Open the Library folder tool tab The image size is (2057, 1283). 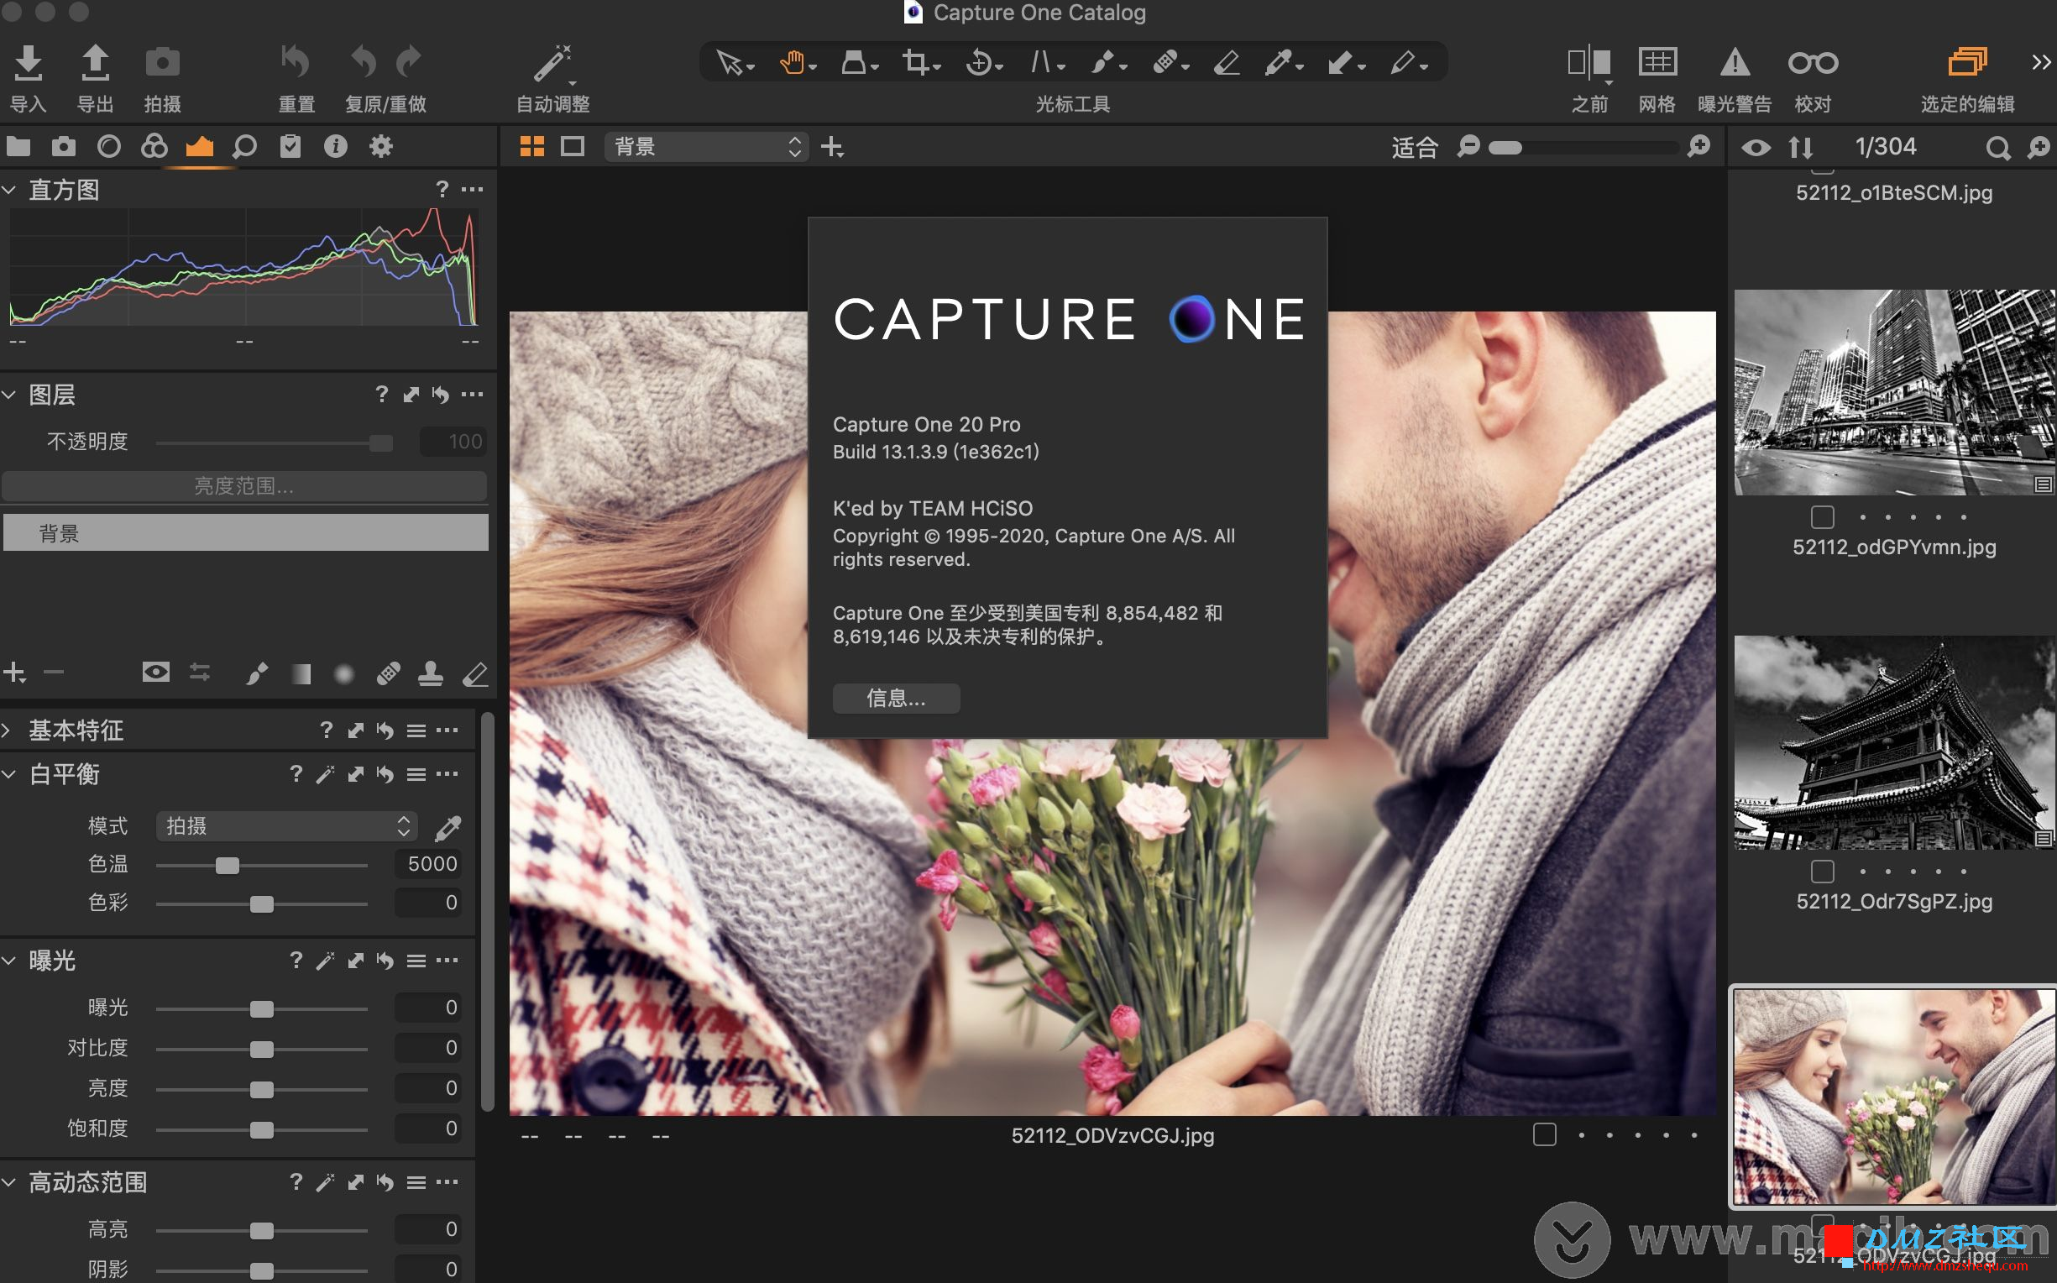coord(18,146)
